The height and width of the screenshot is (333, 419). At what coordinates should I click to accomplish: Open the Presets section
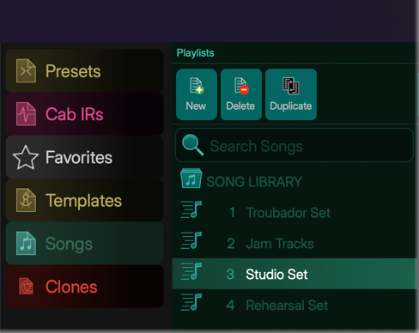tap(85, 70)
